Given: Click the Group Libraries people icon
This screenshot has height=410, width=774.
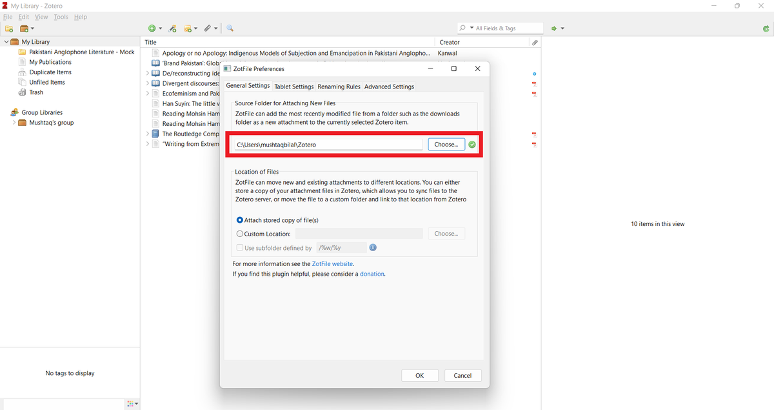Looking at the screenshot, I should [14, 112].
